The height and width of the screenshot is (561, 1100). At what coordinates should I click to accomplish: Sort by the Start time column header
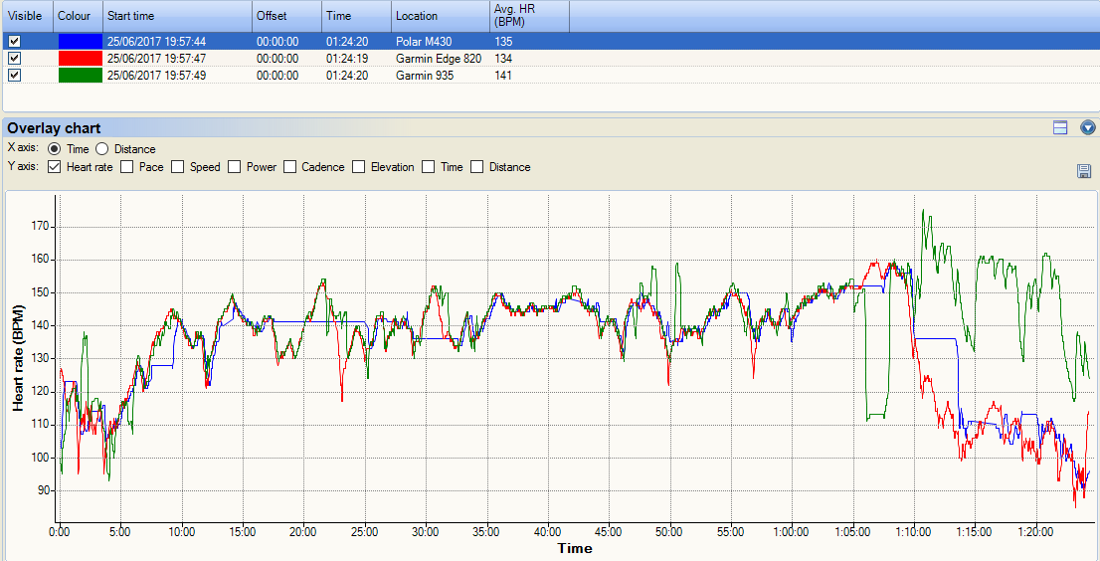tap(177, 16)
